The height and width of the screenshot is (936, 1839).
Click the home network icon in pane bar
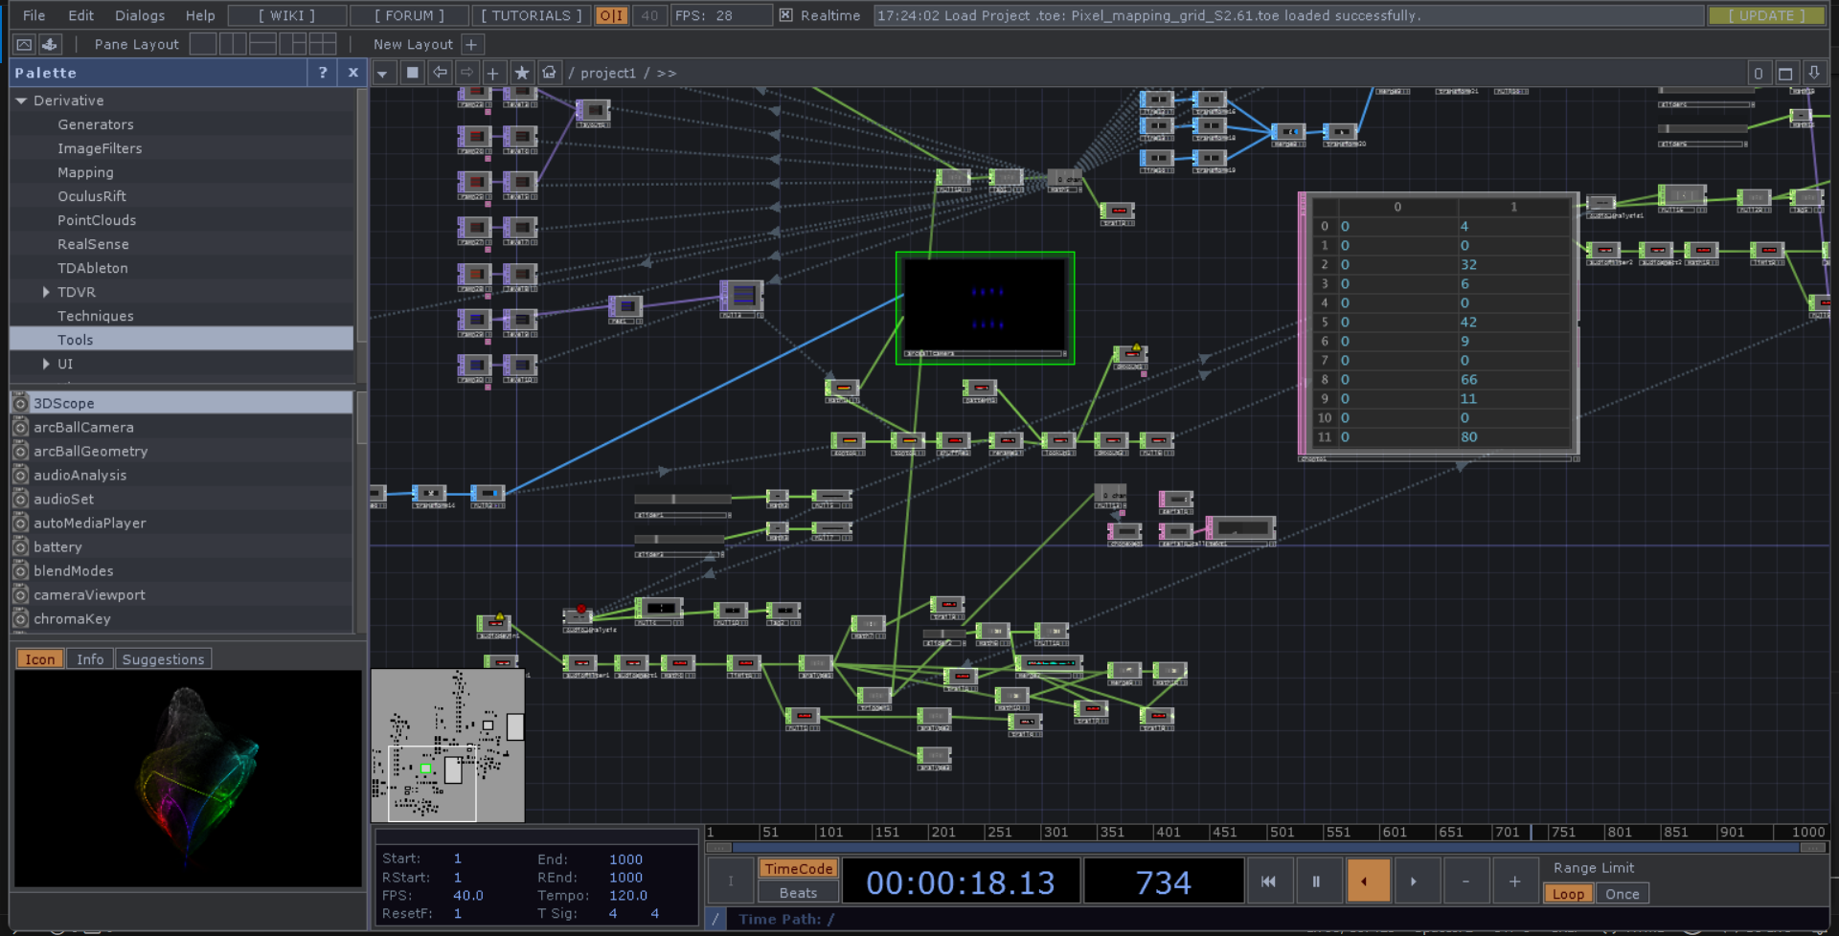tap(549, 73)
